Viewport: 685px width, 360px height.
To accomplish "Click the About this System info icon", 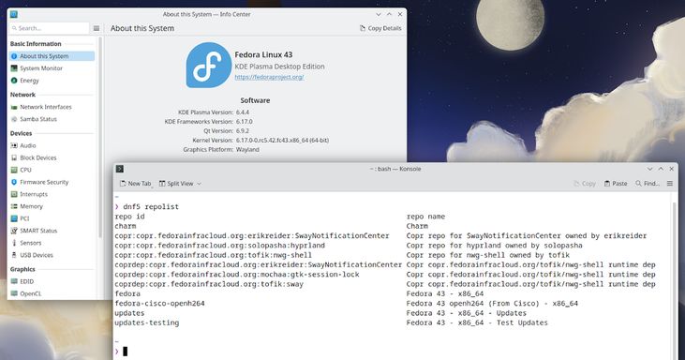I will tap(14, 56).
